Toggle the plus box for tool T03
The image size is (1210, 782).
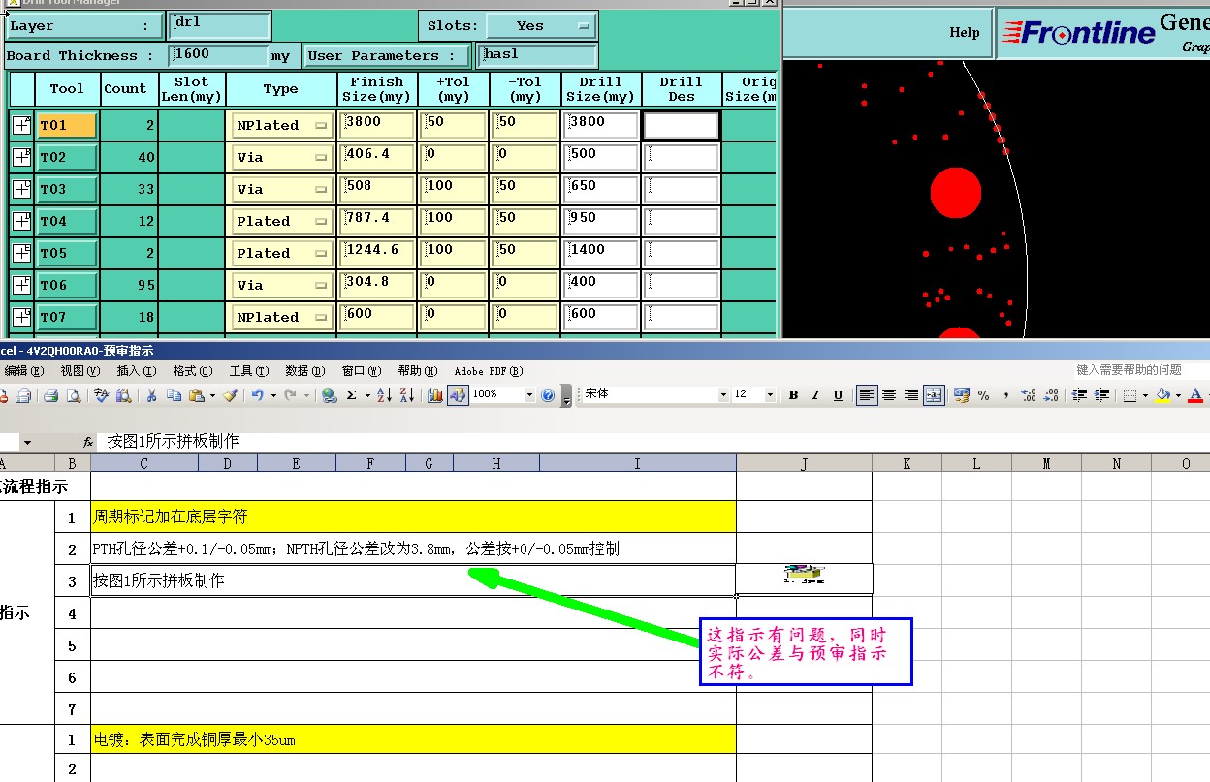[x=21, y=189]
